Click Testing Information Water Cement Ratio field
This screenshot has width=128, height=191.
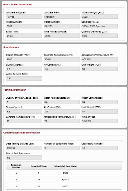point(99,102)
